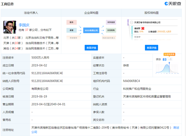Click the 37 companies count

27,30
